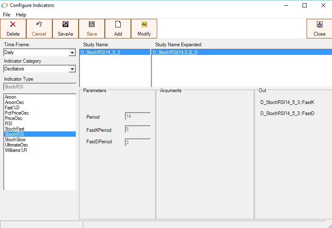Select StochFast indicator type
332x228 pixels.
pyautogui.click(x=15, y=129)
